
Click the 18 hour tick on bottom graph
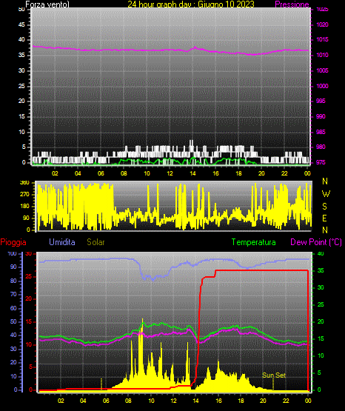pos(241,401)
